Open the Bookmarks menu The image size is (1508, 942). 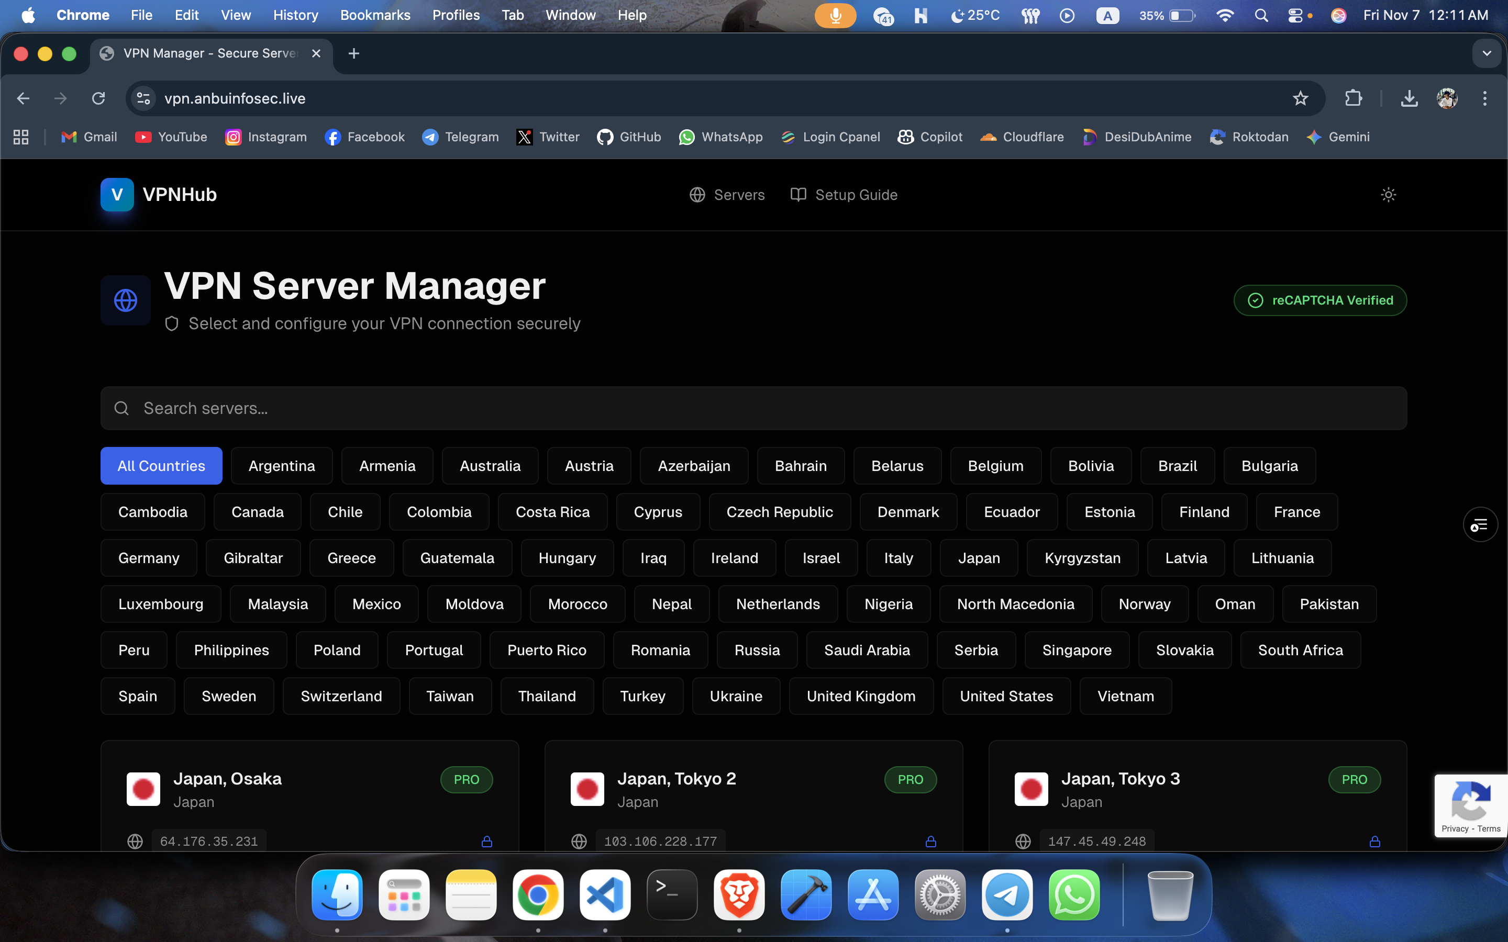click(374, 15)
